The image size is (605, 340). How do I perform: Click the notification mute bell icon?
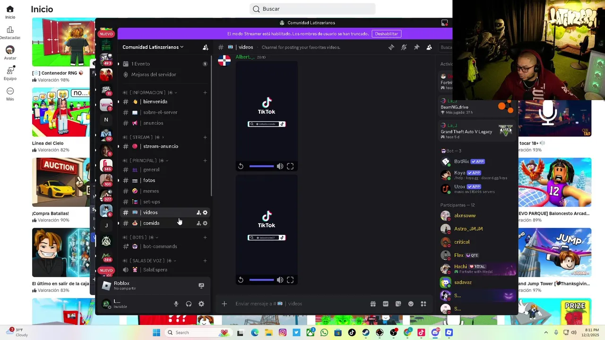point(404,47)
